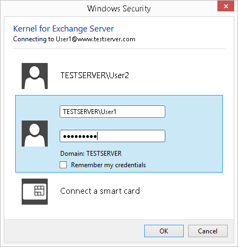Select the TESTSERVER\User2 account avatar

coord(35,76)
